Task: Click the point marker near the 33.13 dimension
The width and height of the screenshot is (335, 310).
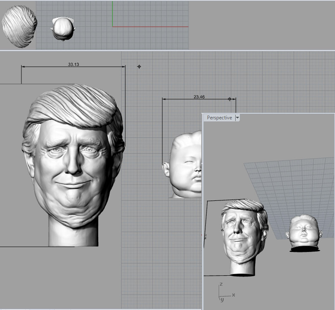Action: 139,67
